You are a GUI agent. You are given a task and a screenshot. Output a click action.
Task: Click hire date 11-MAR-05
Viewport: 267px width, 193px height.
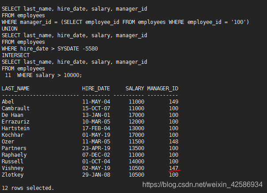96,142
